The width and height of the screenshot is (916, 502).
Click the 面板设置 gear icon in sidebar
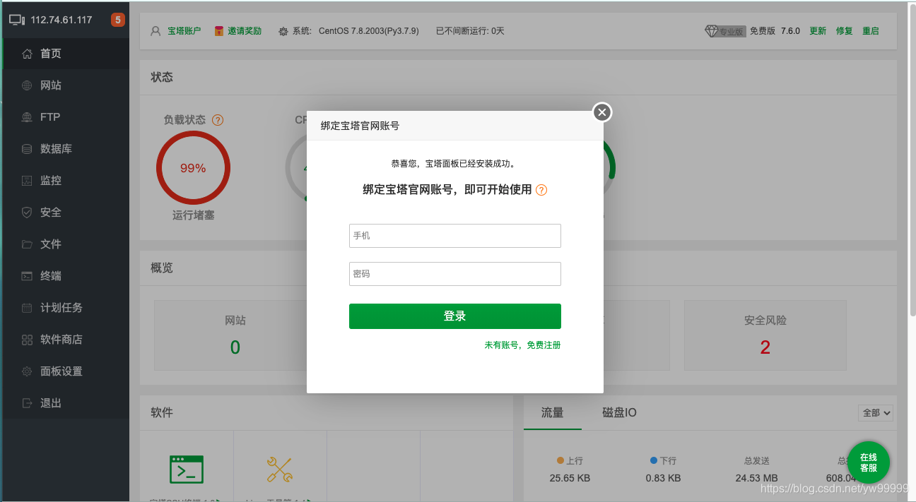[27, 371]
